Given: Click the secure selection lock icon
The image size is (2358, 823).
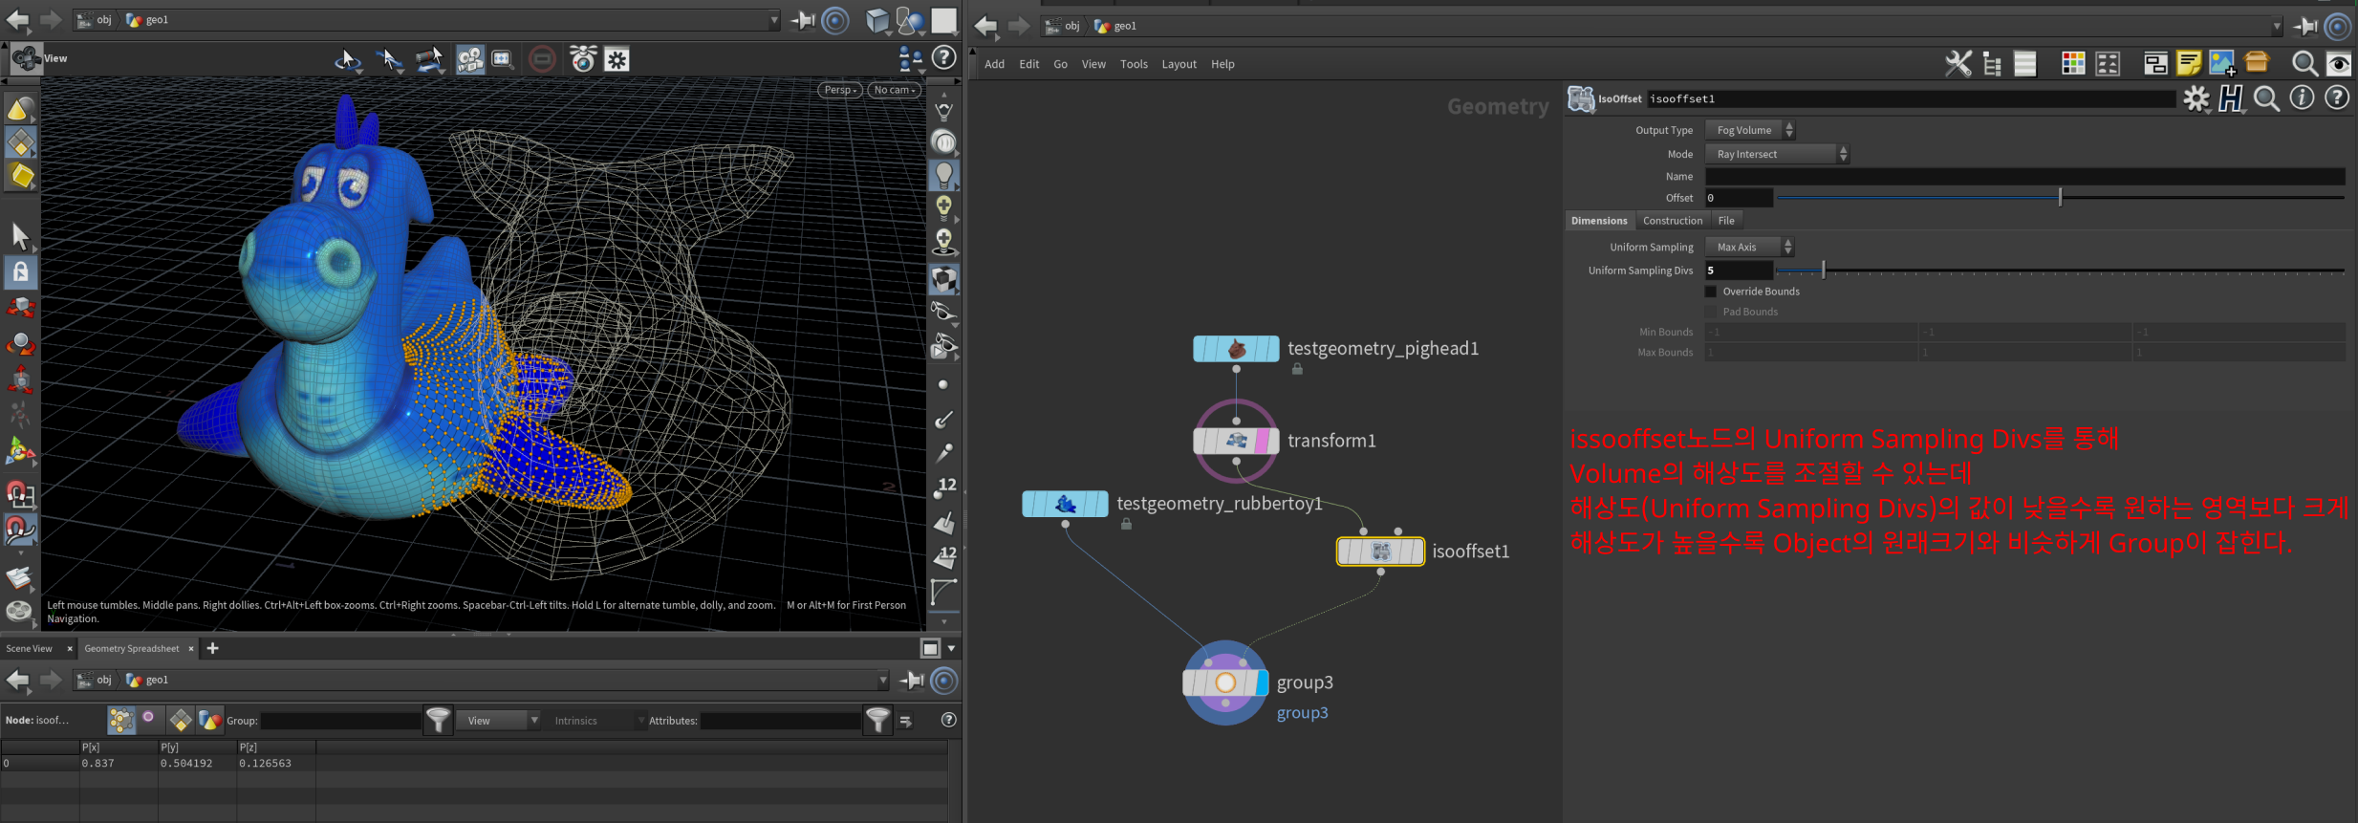Looking at the screenshot, I should [x=20, y=272].
